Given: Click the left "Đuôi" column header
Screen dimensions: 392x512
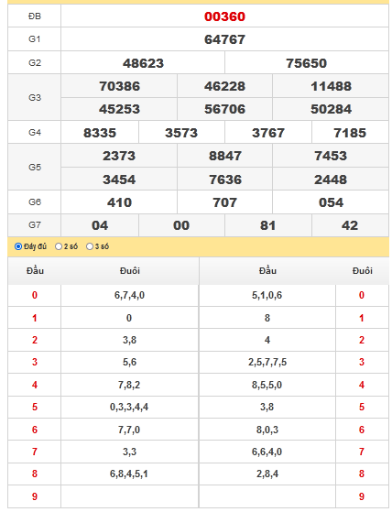Looking at the screenshot, I should click(x=129, y=270).
